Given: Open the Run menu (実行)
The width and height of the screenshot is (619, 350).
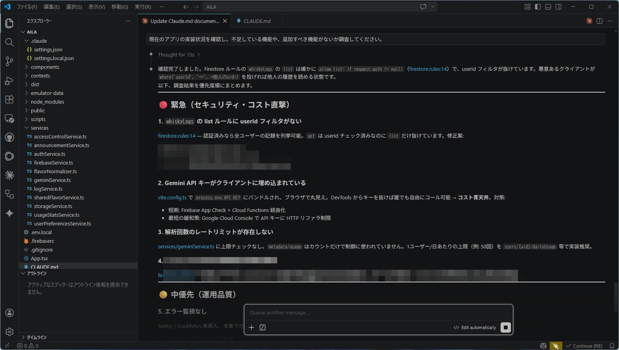Looking at the screenshot, I should pyautogui.click(x=143, y=7).
